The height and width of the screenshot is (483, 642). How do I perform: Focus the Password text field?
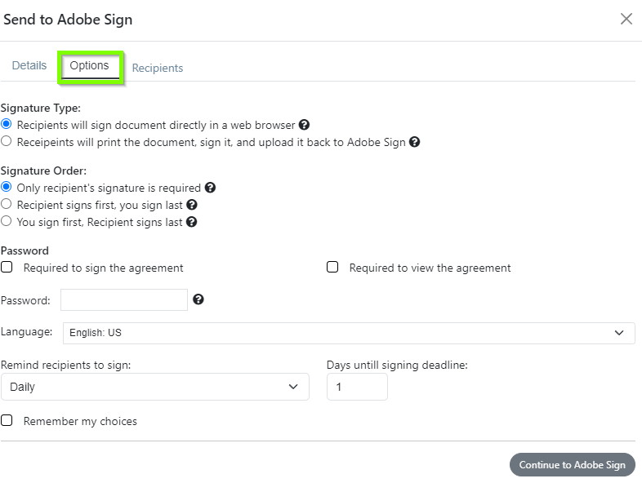coord(124,299)
